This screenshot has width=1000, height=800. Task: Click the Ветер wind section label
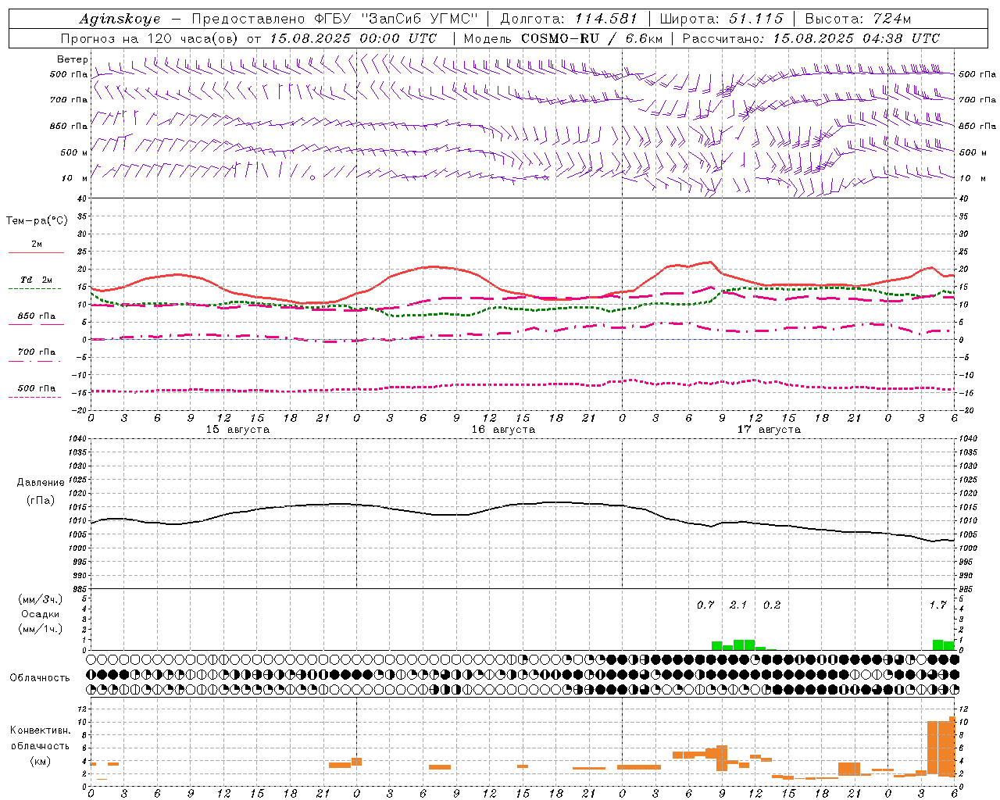[73, 59]
